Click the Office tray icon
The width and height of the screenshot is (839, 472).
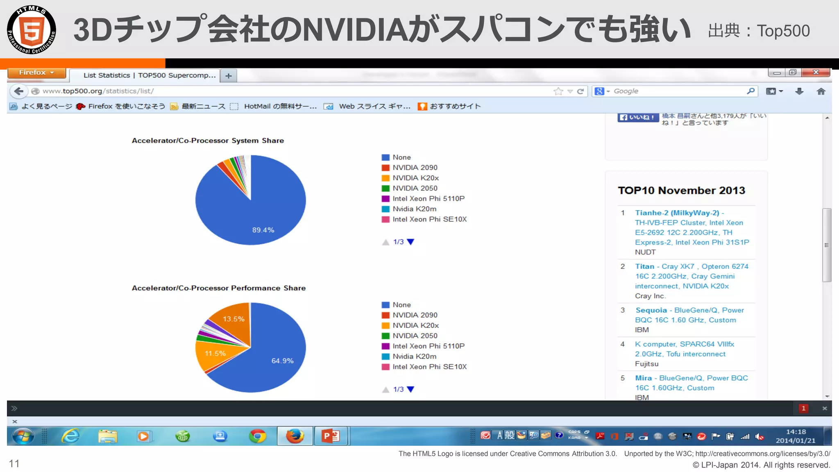pyautogui.click(x=615, y=436)
